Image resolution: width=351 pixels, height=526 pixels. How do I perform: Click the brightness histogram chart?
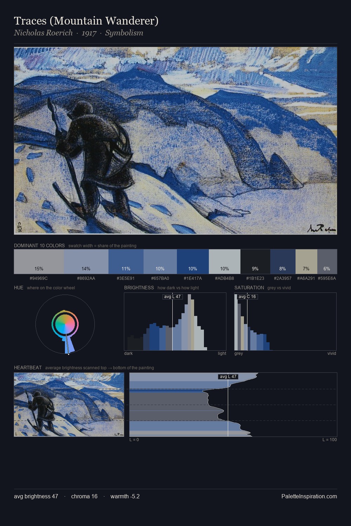coord(175,322)
